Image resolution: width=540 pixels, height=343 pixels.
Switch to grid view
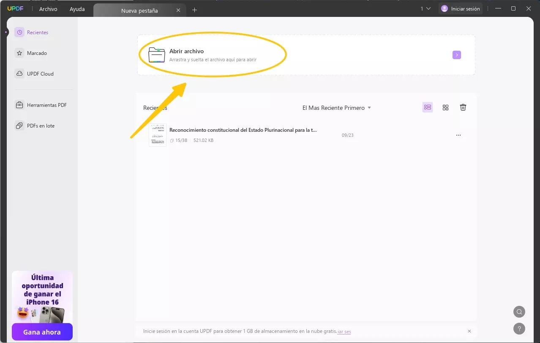pos(445,107)
